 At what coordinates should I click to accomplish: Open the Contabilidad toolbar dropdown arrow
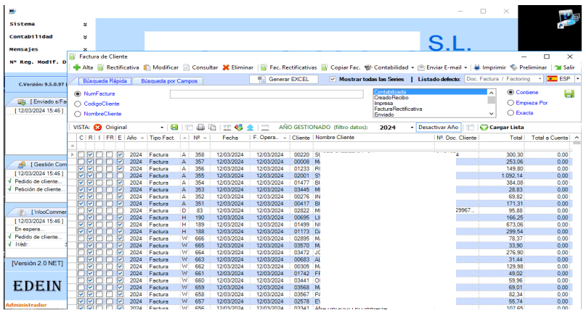412,68
